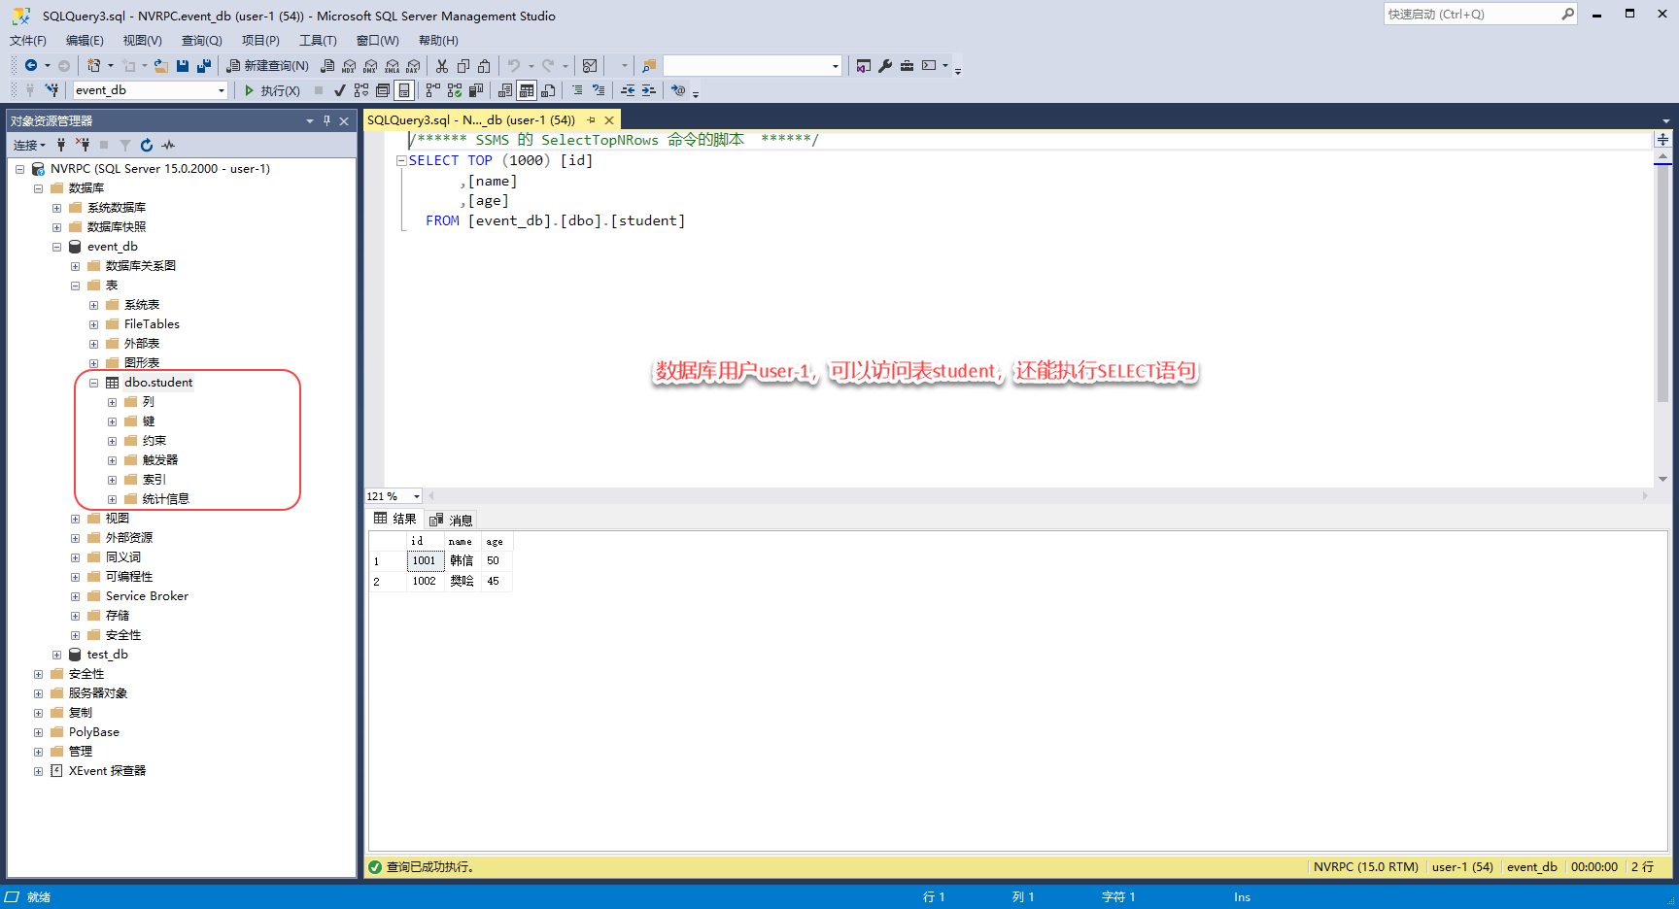The width and height of the screenshot is (1679, 909).
Task: Collapse the dbo.student table node
Action: tap(93, 383)
